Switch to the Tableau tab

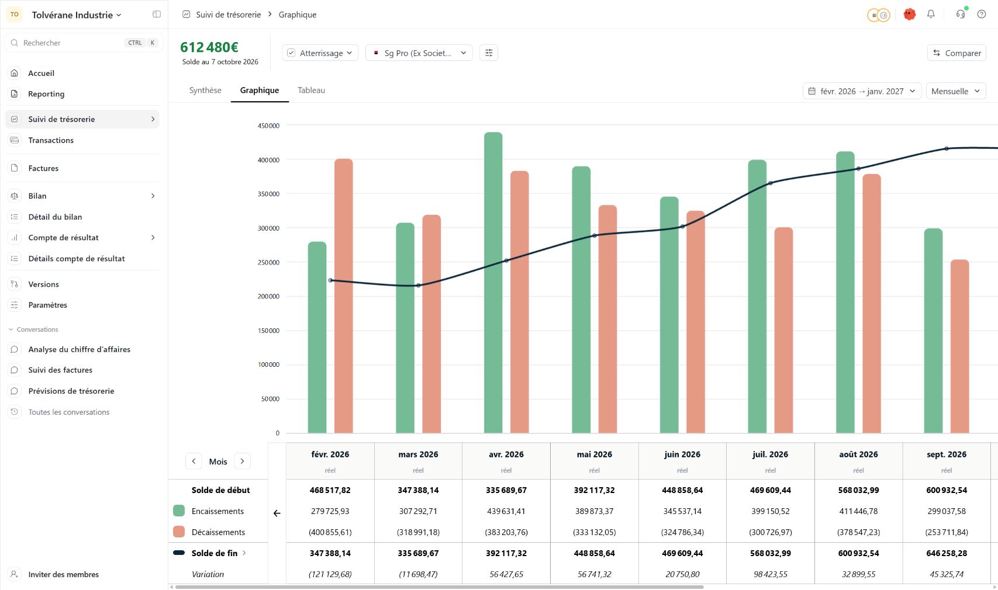click(311, 91)
